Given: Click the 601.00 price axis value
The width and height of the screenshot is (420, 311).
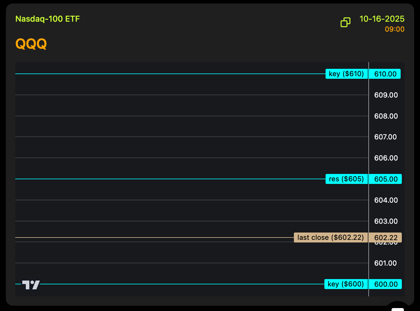Looking at the screenshot, I should 385,263.
